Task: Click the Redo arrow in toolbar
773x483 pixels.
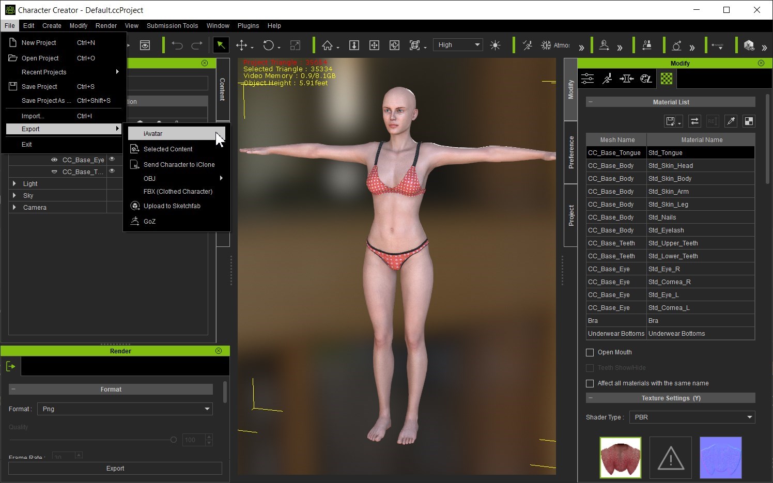Action: pyautogui.click(x=197, y=45)
